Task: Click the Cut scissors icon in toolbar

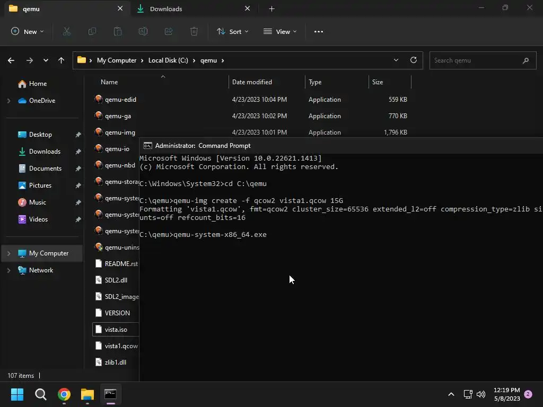Action: pyautogui.click(x=66, y=31)
